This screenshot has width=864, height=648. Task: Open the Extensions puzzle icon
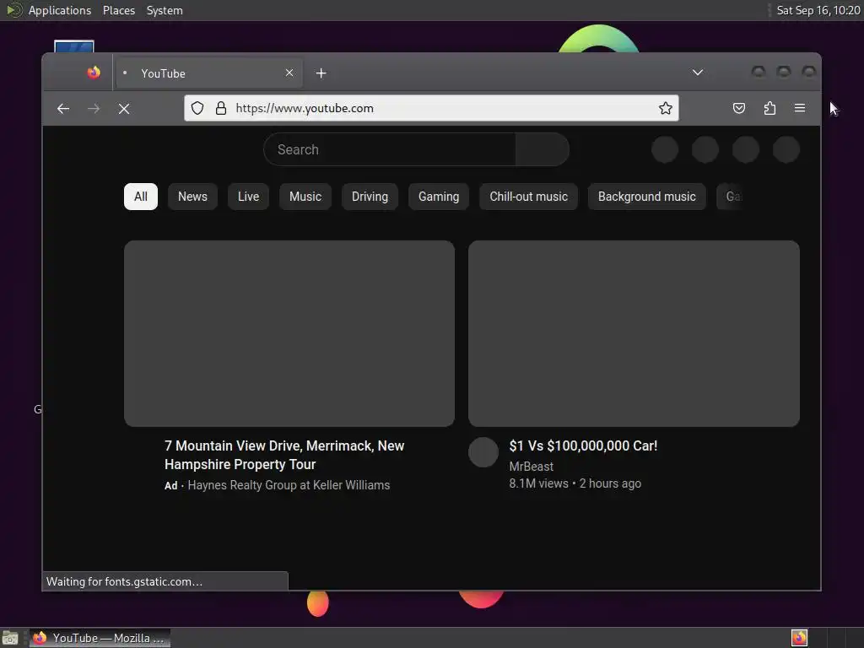769,108
